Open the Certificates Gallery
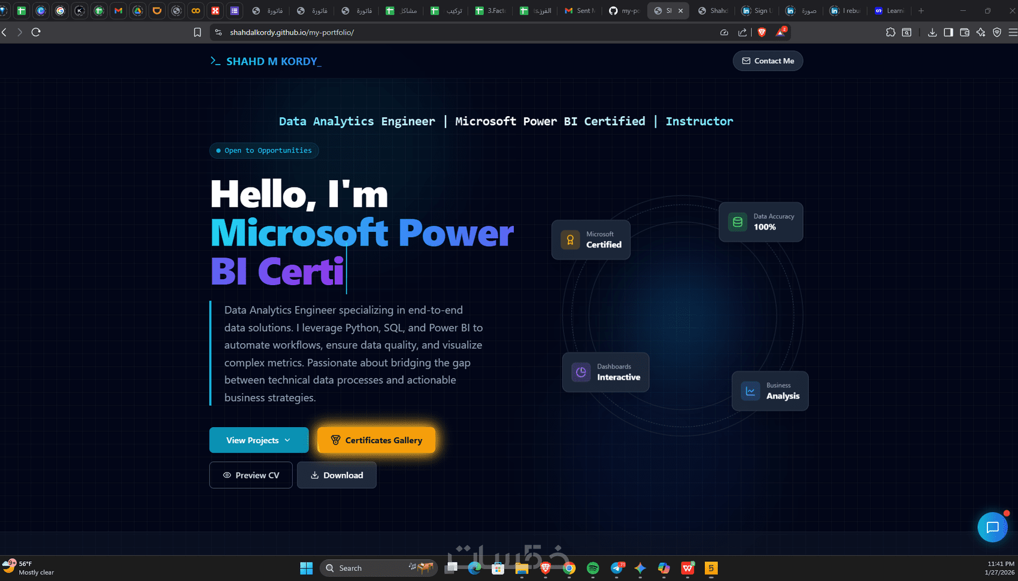Image resolution: width=1018 pixels, height=581 pixels. pos(376,440)
